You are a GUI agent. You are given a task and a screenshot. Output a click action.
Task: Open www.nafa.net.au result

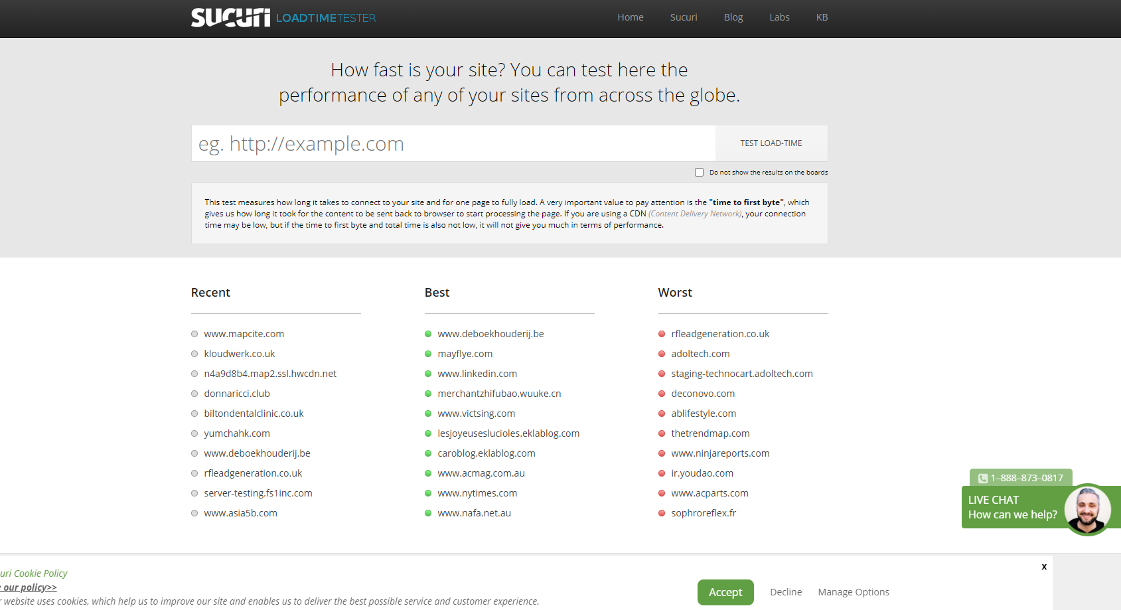pyautogui.click(x=474, y=513)
